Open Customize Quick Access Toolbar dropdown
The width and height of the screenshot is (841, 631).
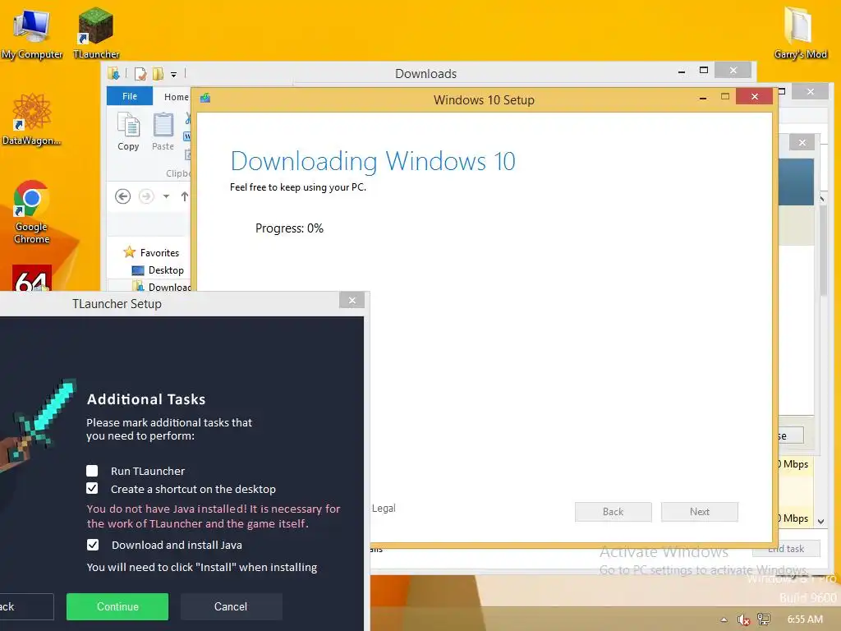tap(174, 75)
